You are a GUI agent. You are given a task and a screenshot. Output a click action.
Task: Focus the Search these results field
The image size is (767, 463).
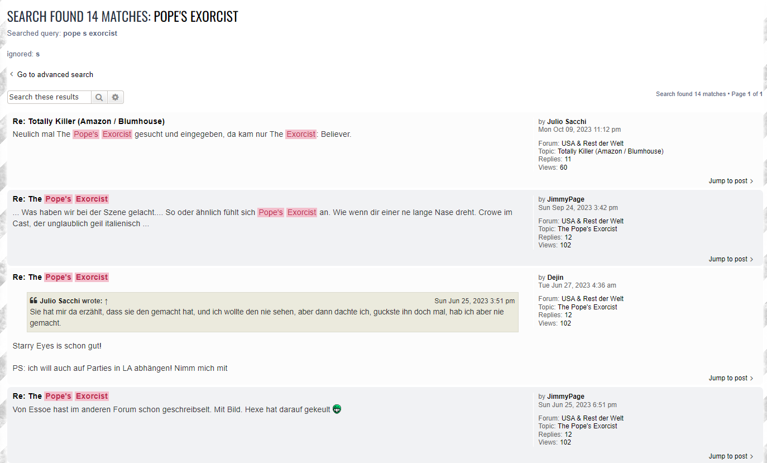[x=49, y=97]
